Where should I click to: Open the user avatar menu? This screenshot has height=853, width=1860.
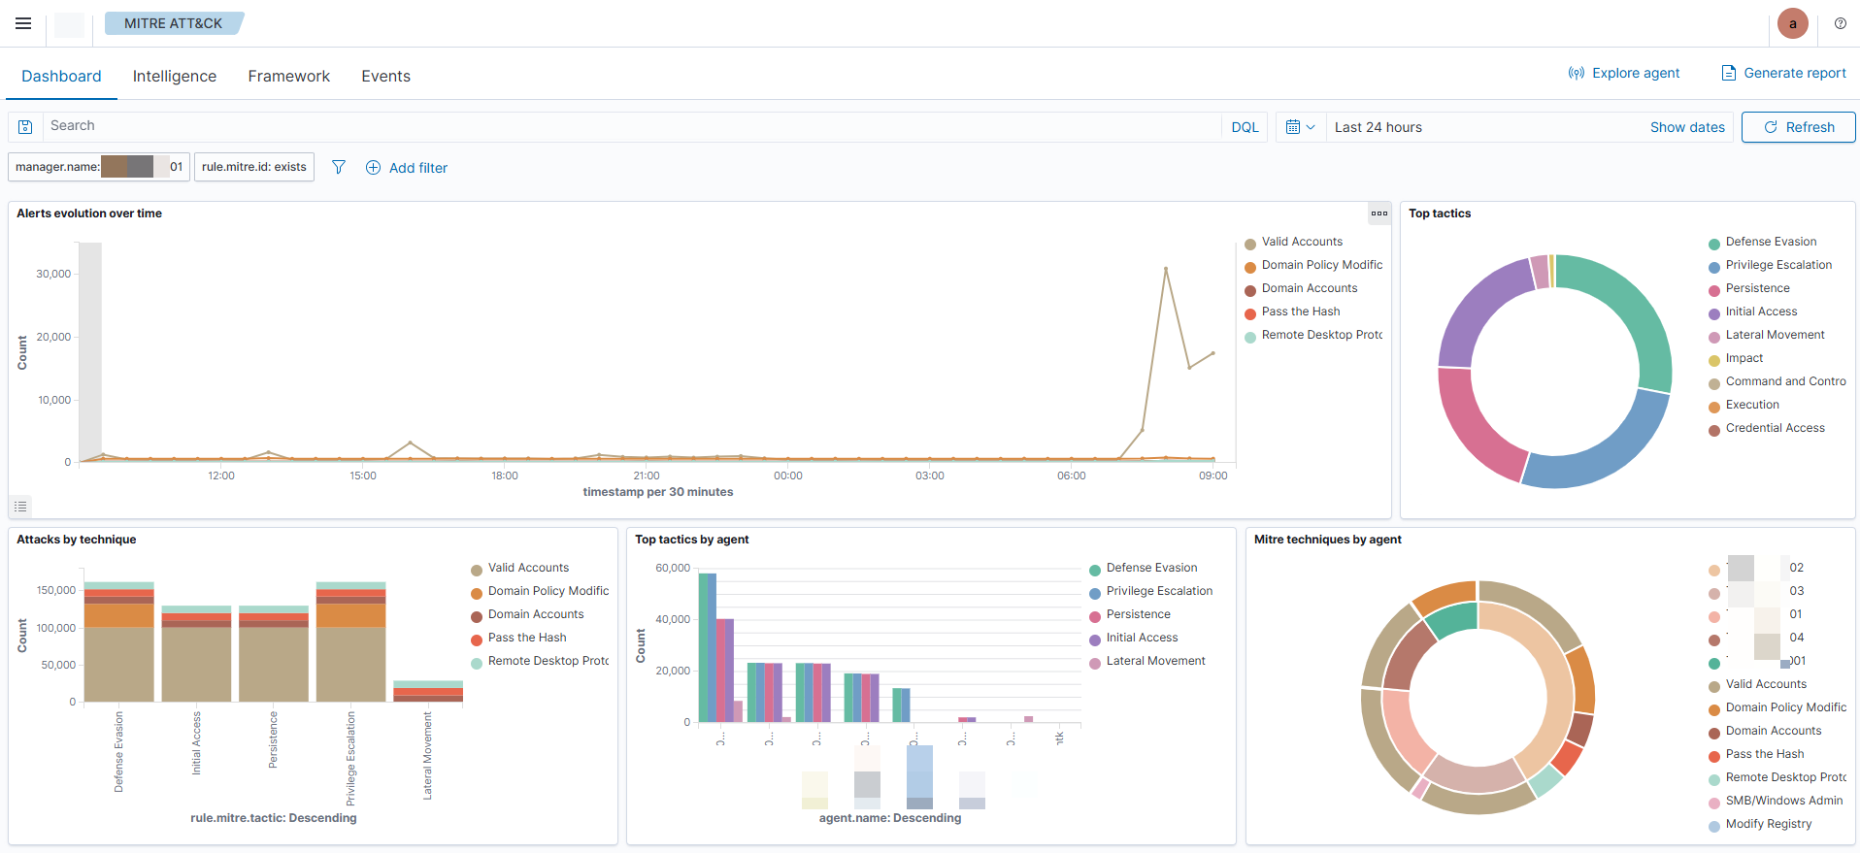[x=1792, y=23]
